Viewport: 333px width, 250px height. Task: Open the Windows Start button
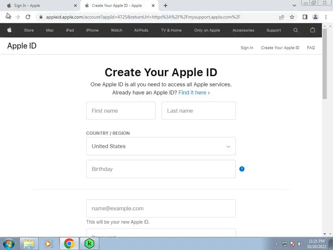(x=9, y=243)
